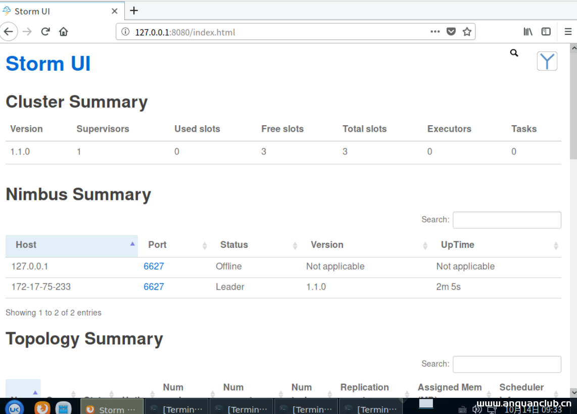Show the browser sidebar
This screenshot has width=577, height=414.
546,32
